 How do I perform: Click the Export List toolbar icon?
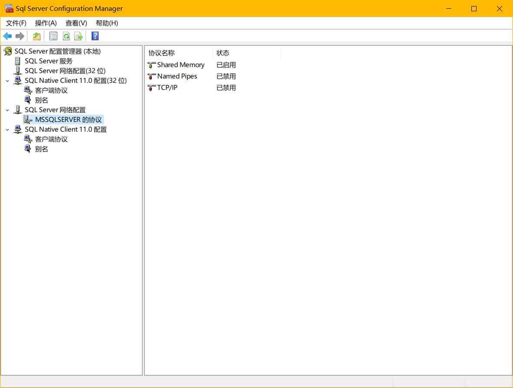(x=79, y=36)
